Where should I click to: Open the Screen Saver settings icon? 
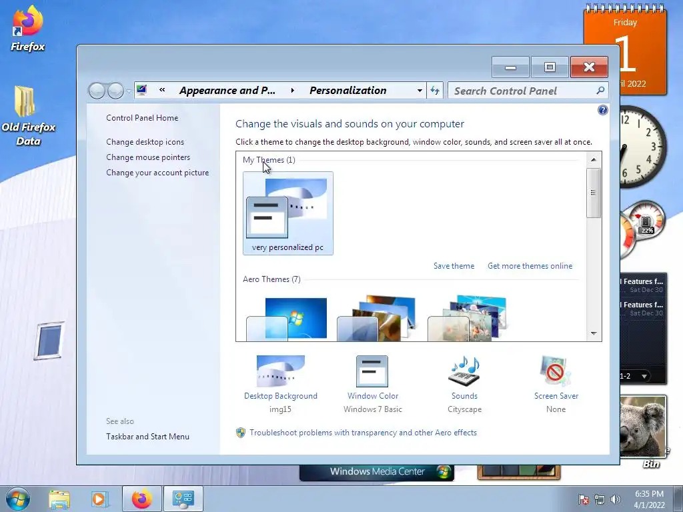tap(556, 371)
